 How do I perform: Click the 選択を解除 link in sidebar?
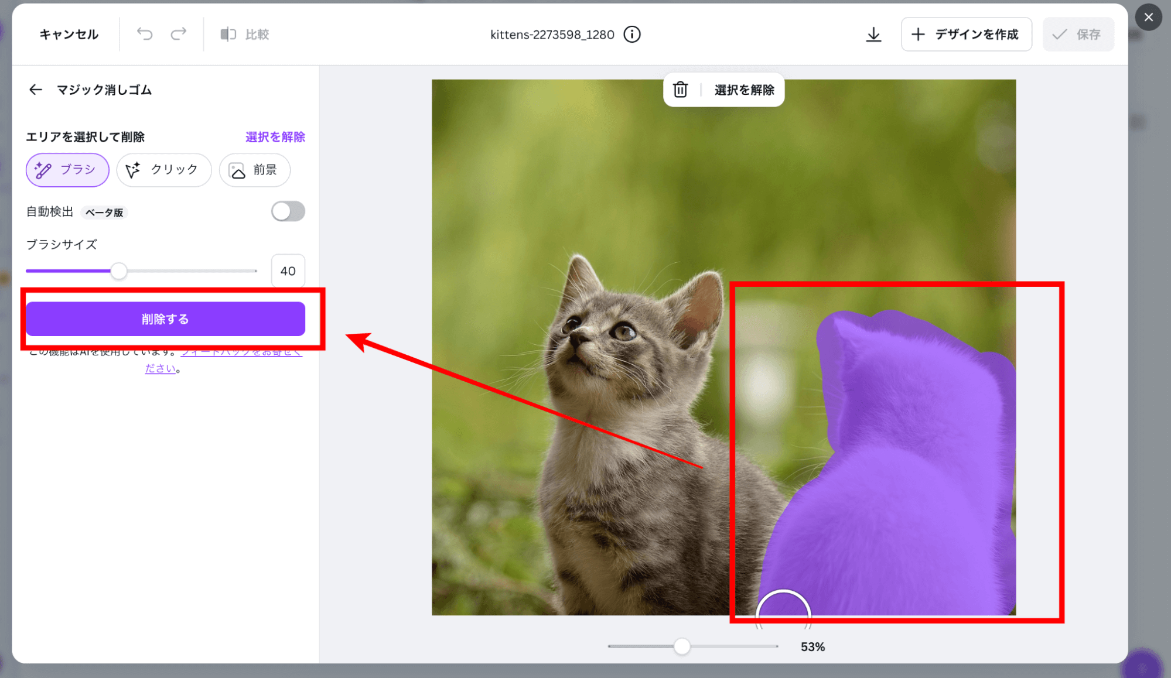275,137
